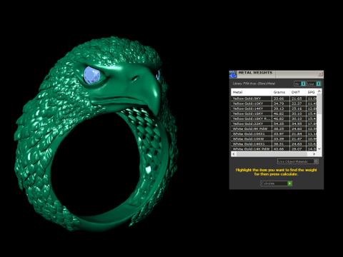Click the 25.16 DWT cell
This screenshot has height=257, width=343.
pos(297,109)
